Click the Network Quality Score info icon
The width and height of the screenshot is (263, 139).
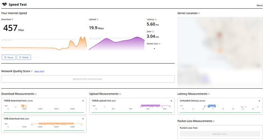[x=32, y=71]
